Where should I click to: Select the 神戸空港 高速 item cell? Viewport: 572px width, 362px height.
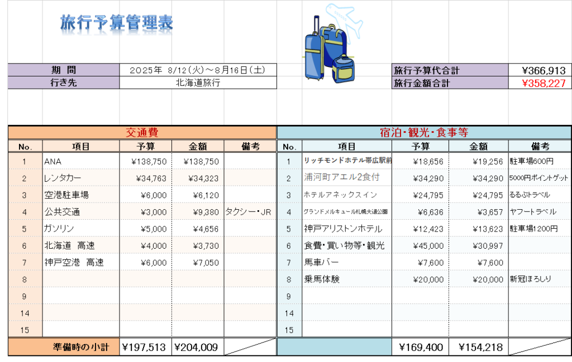[x=81, y=262]
